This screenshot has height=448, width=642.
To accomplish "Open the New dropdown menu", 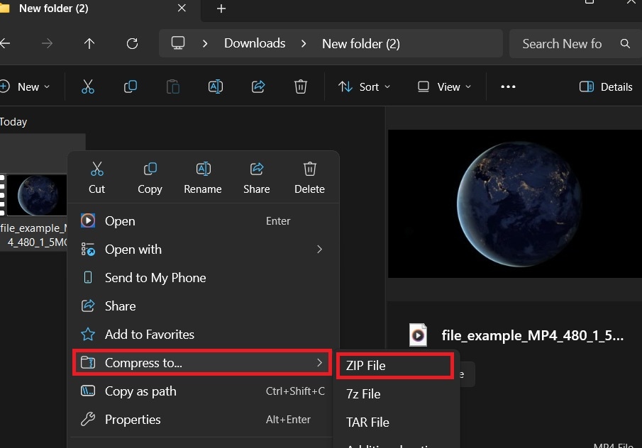I will 26,86.
